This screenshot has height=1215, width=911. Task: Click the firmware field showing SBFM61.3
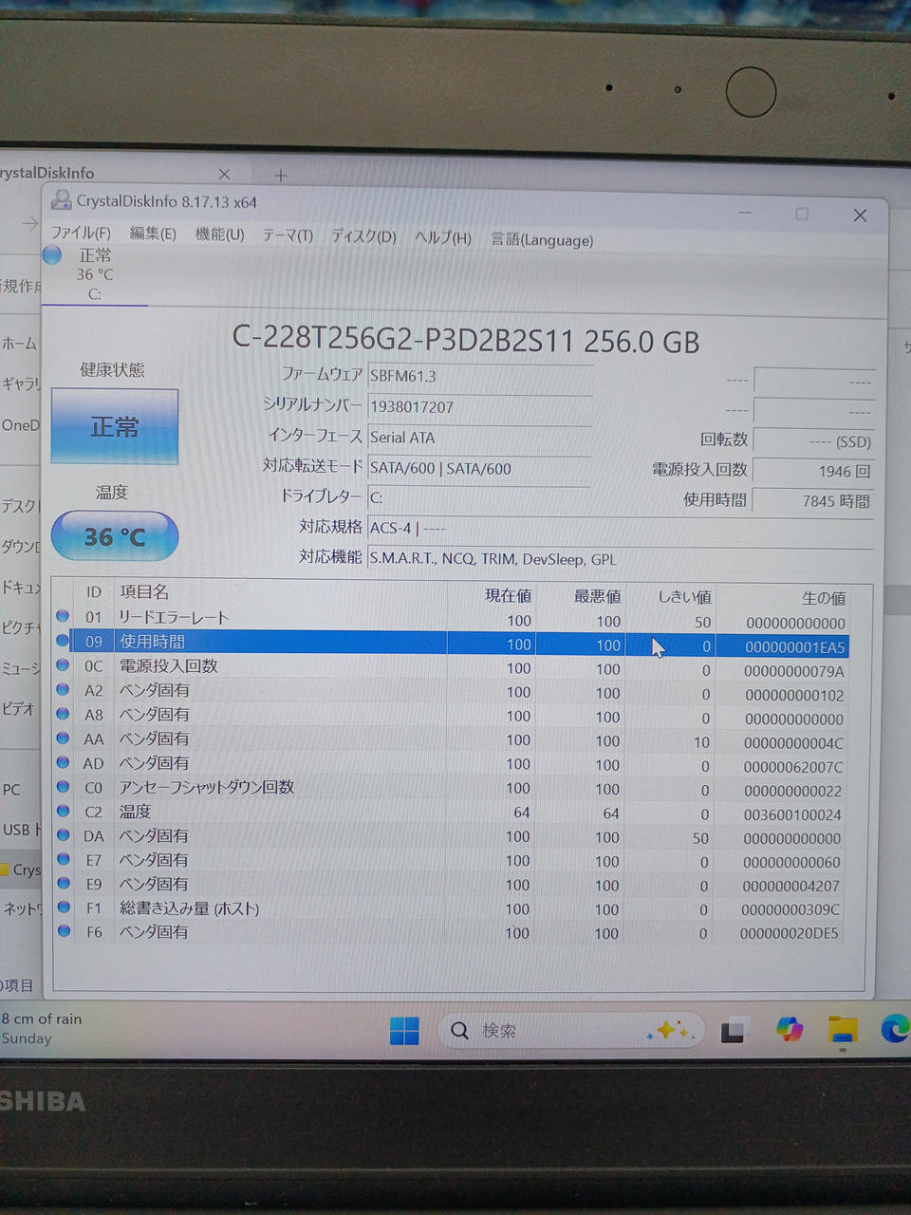pos(479,376)
